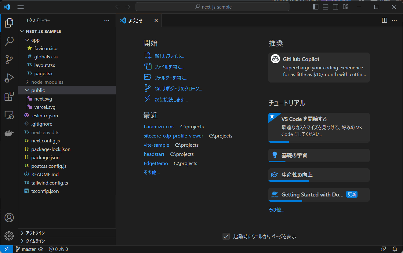Open .eslintrc.json file
Screen dimensions: 403x253
(x=67, y=116)
